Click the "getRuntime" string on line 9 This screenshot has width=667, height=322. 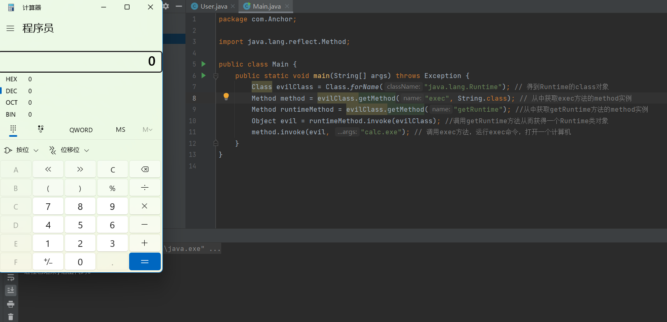tap(478, 109)
